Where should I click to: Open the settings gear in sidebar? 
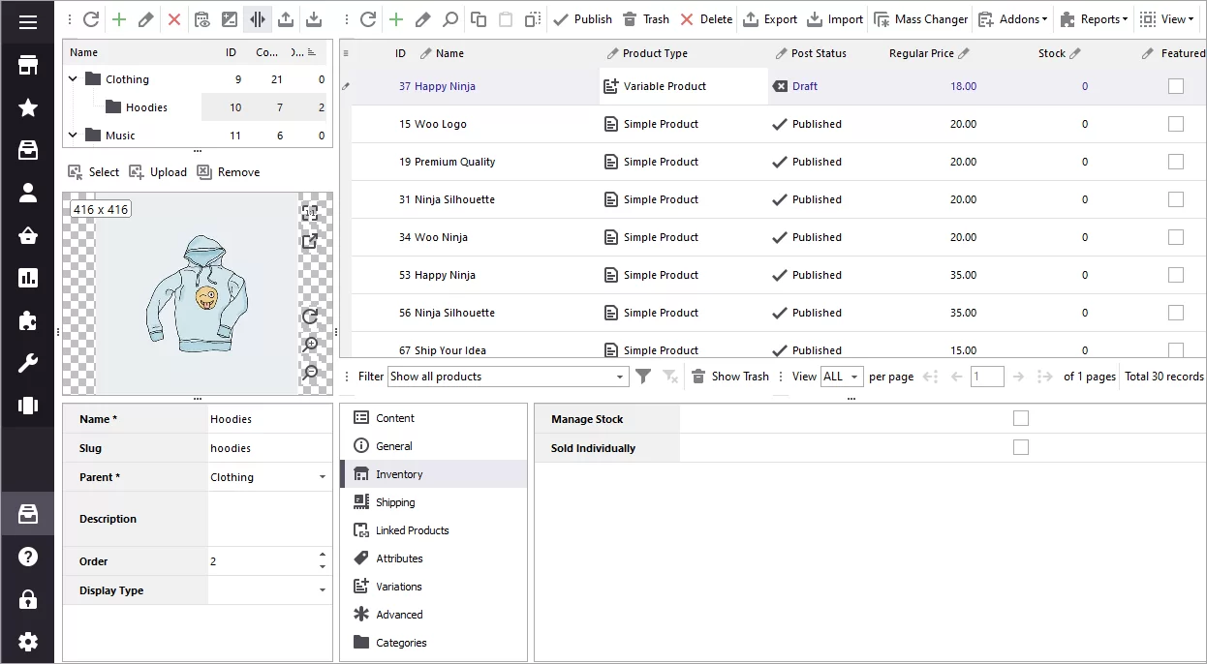pyautogui.click(x=28, y=641)
